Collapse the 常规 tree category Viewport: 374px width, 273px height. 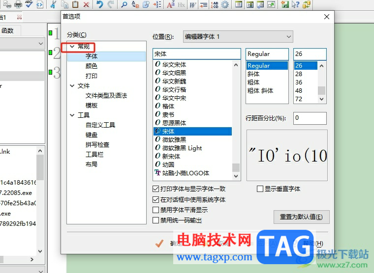pyautogui.click(x=72, y=47)
